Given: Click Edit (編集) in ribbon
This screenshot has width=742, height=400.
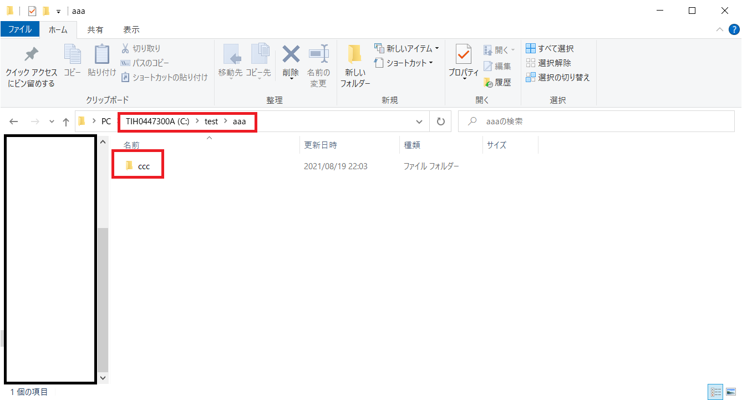Looking at the screenshot, I should (497, 66).
